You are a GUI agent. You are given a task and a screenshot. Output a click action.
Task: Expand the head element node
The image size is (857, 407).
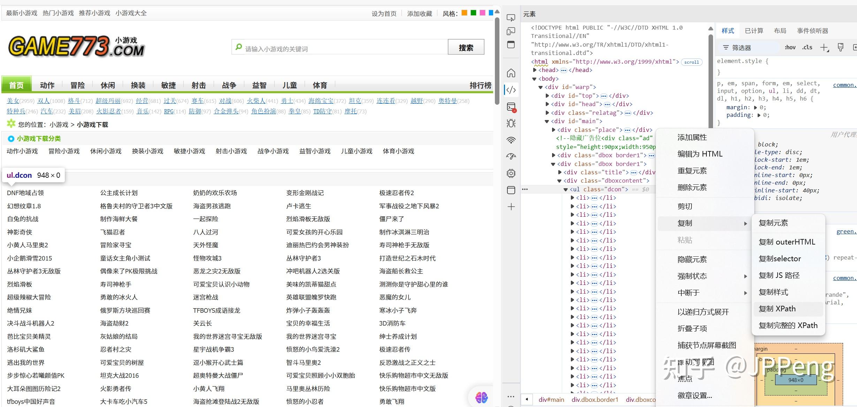(x=535, y=70)
